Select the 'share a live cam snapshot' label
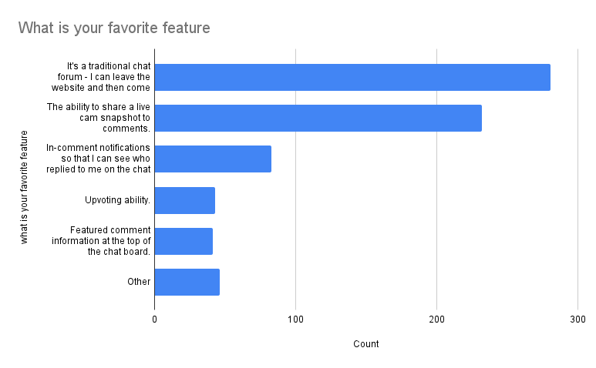The height and width of the screenshot is (368, 596). tap(99, 118)
